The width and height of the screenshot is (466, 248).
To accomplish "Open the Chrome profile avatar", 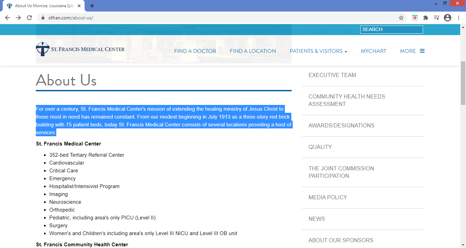I will (448, 18).
